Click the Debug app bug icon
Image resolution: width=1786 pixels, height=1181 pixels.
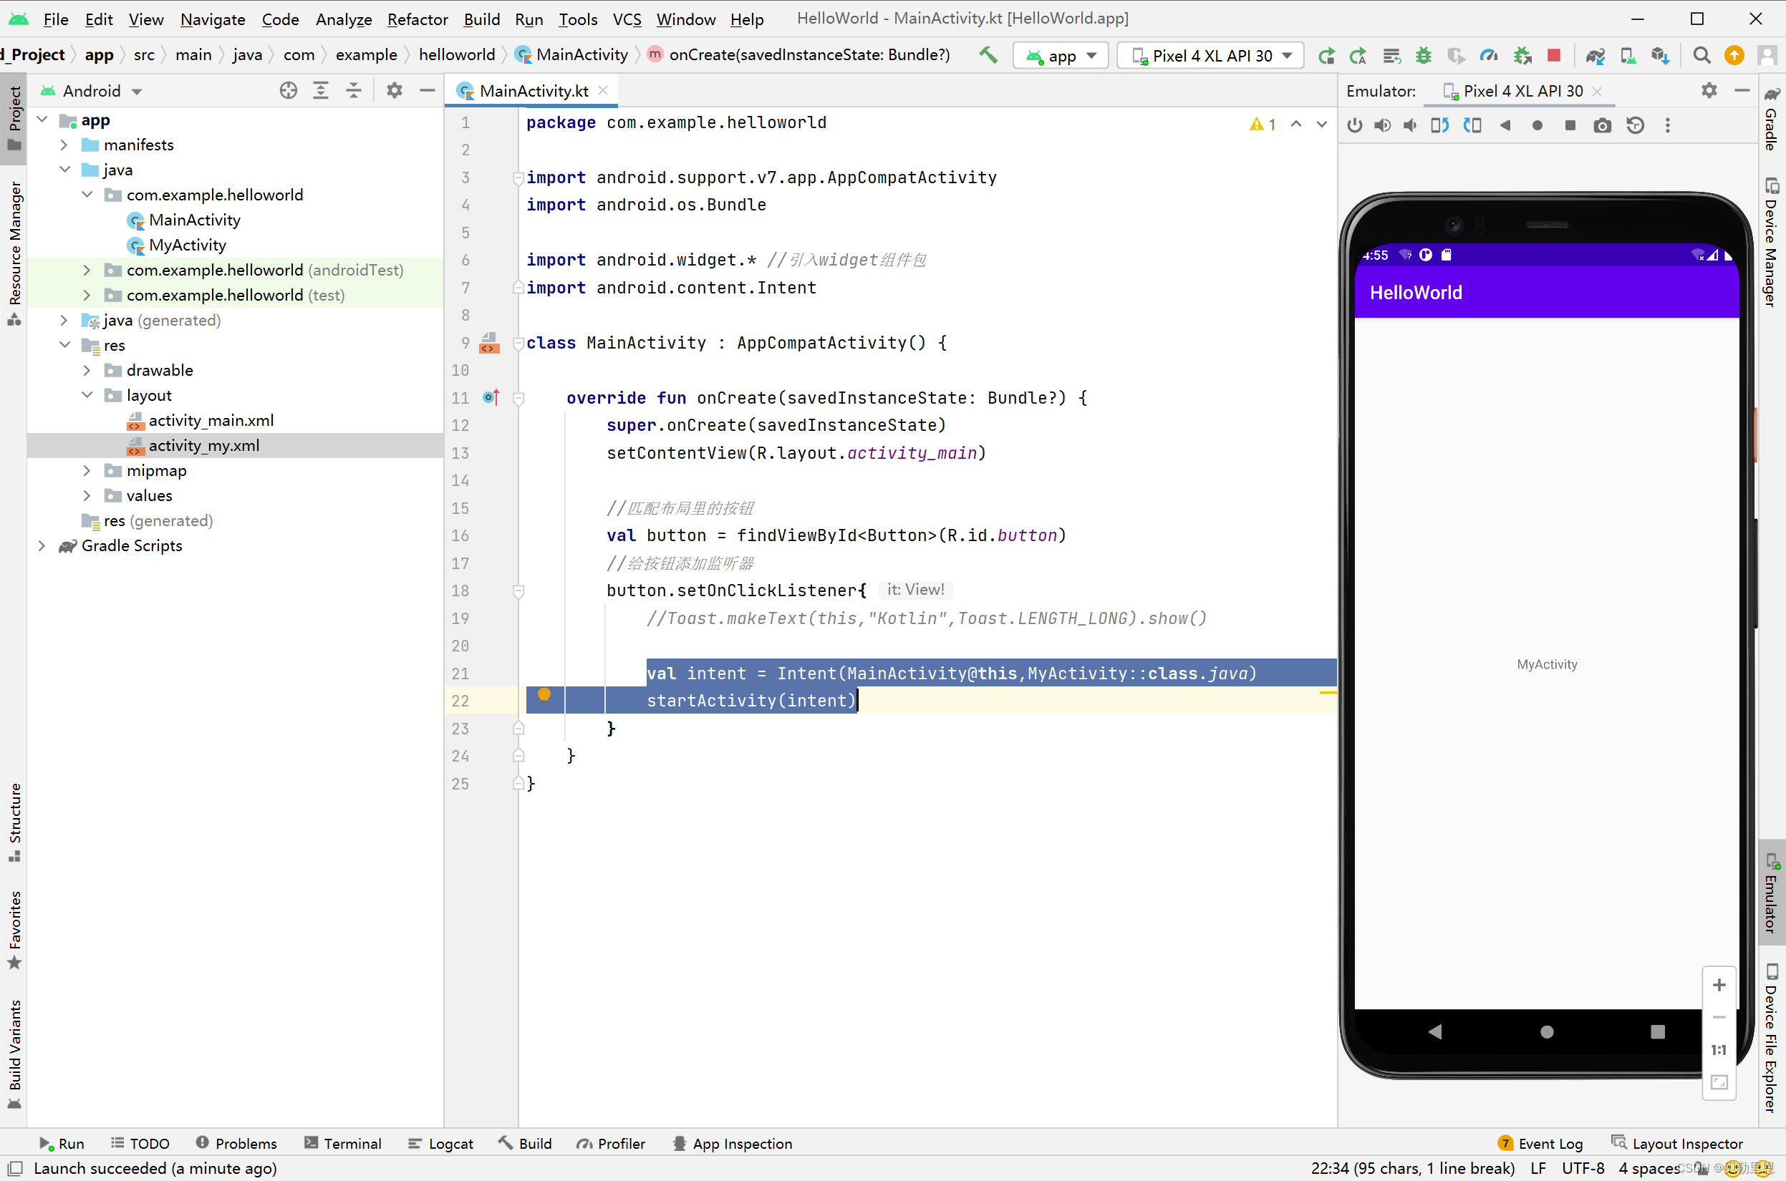[1423, 55]
